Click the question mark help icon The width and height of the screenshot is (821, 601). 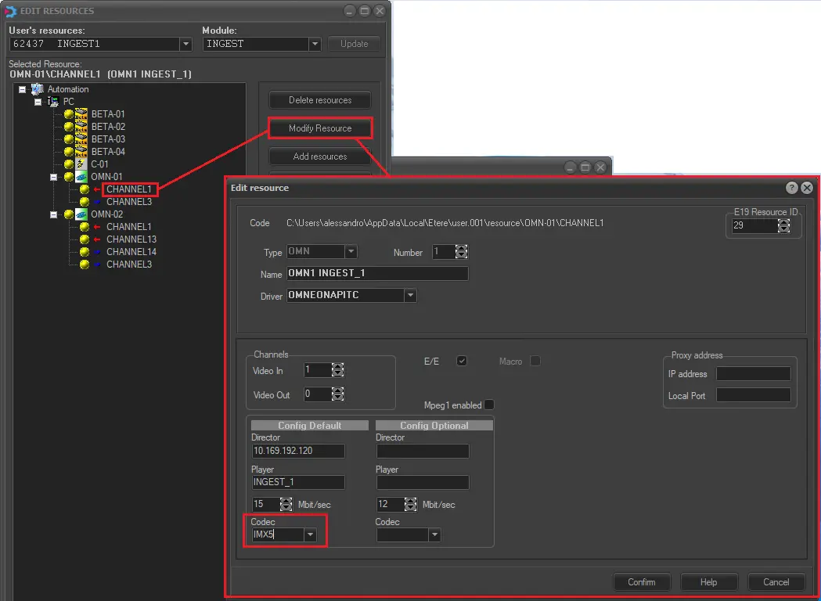point(791,188)
